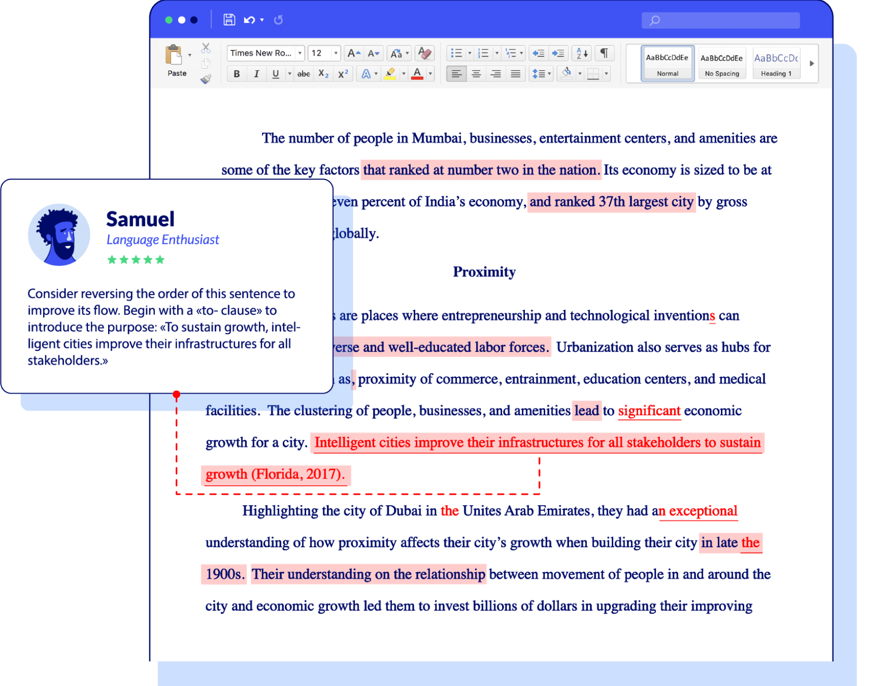
Task: Increase font size with A-up icon
Action: pyautogui.click(x=354, y=53)
